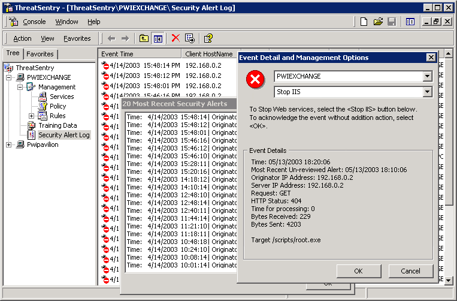Collapse the Management tree node
Viewport: 457px width, 301px height.
click(x=20, y=87)
